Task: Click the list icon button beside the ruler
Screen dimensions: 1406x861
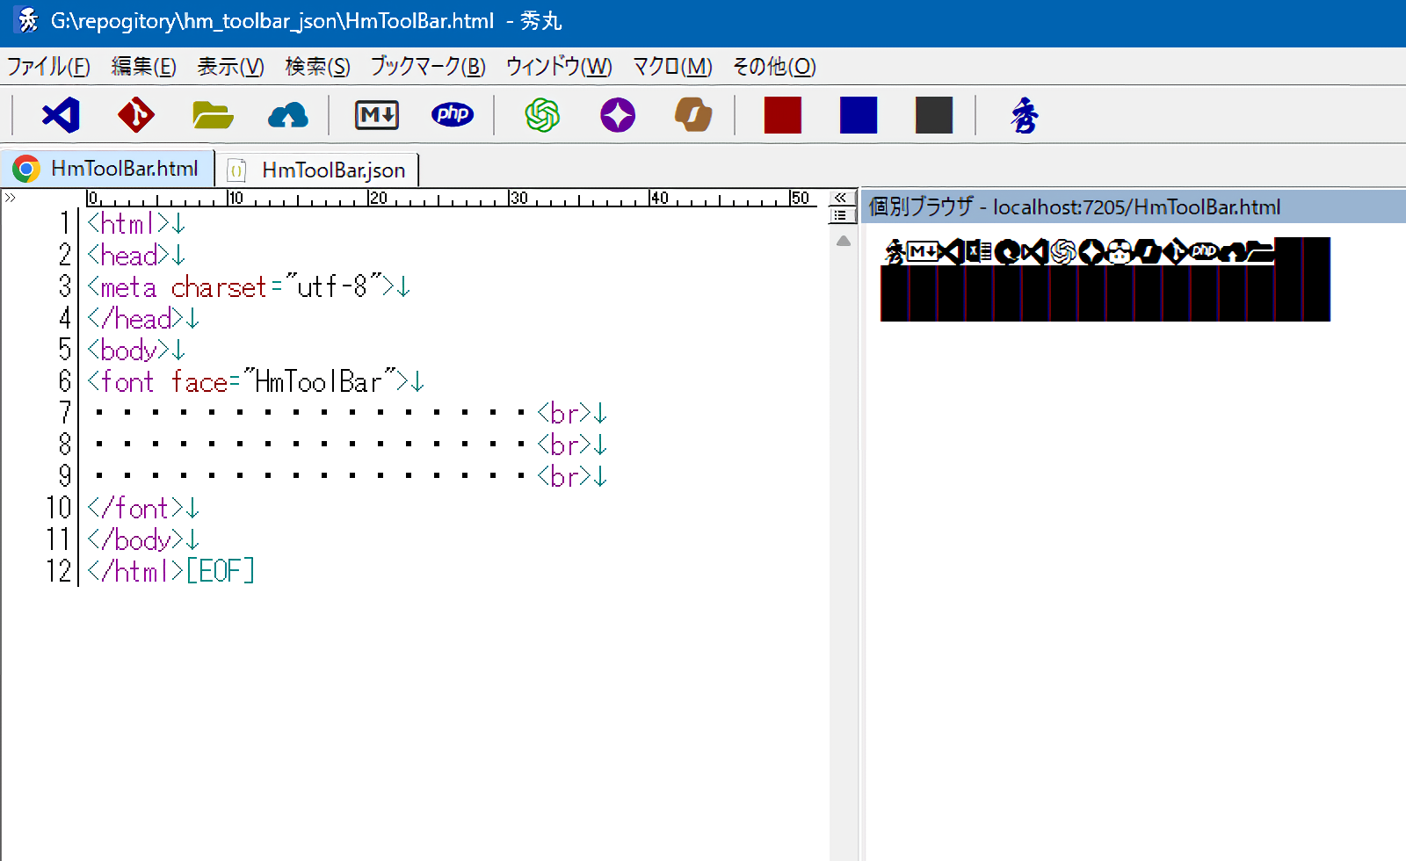Action: click(841, 215)
